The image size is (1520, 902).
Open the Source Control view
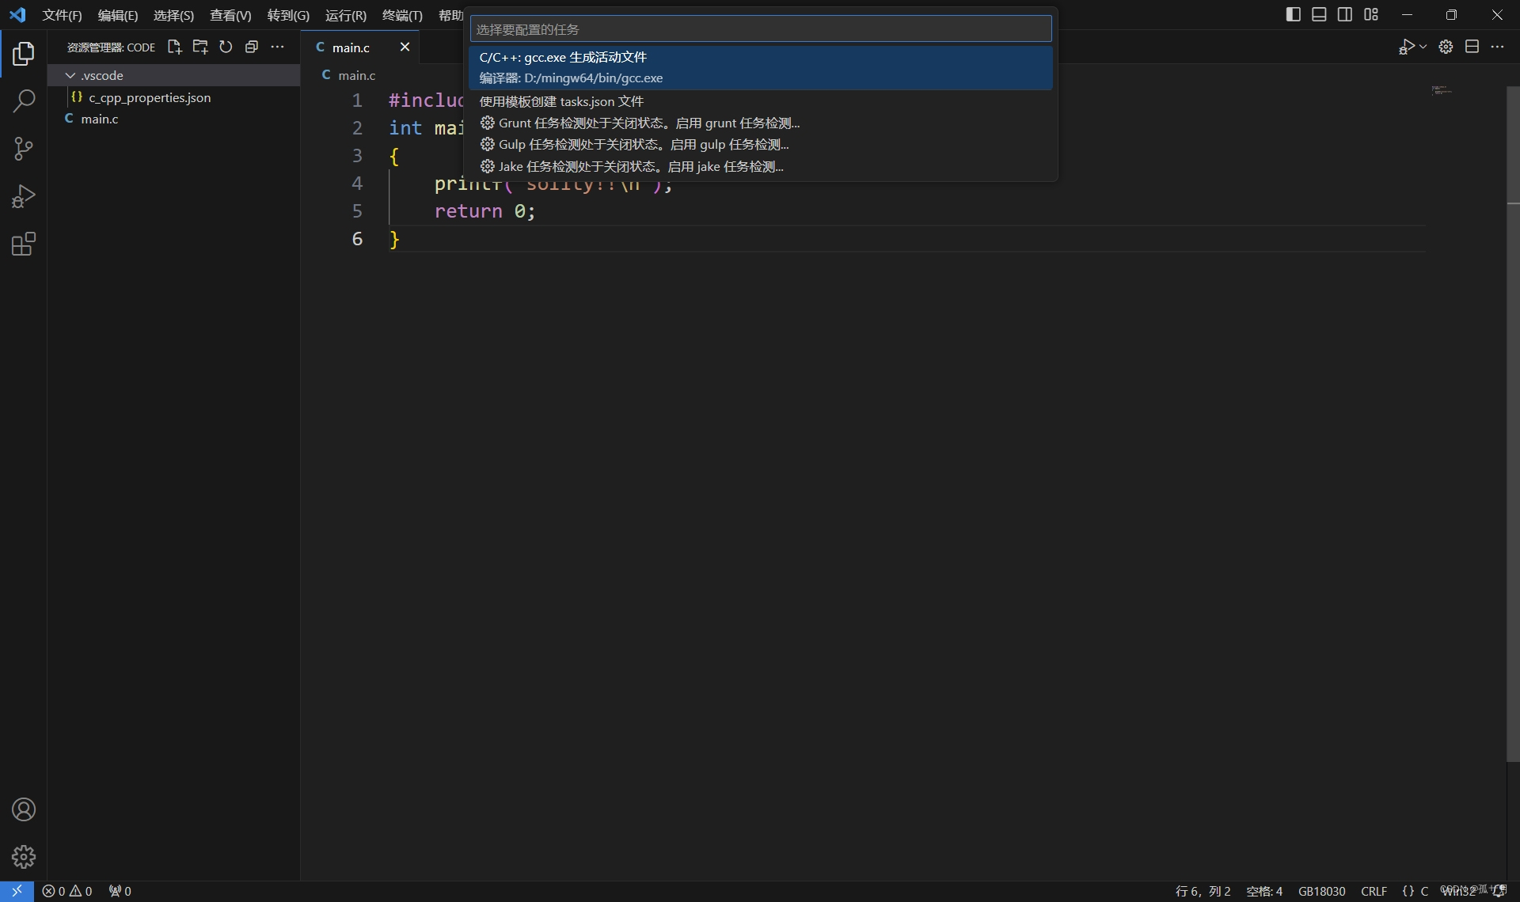pyautogui.click(x=24, y=149)
